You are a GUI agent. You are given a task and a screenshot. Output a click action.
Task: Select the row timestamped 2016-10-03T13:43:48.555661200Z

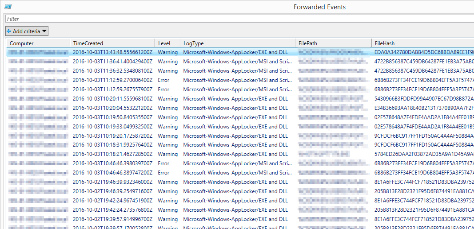coord(112,52)
